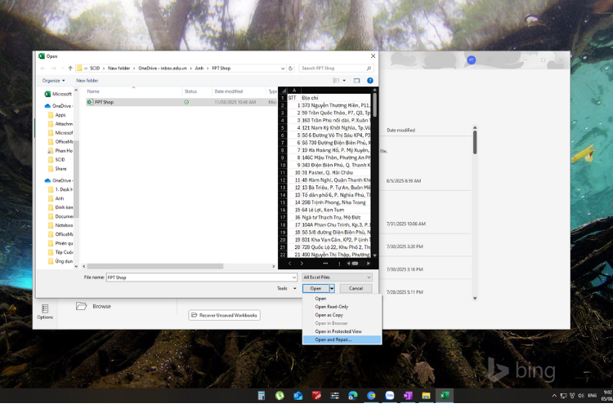
Task: Click the Browse folder icon in Excel
Action: [x=81, y=306]
